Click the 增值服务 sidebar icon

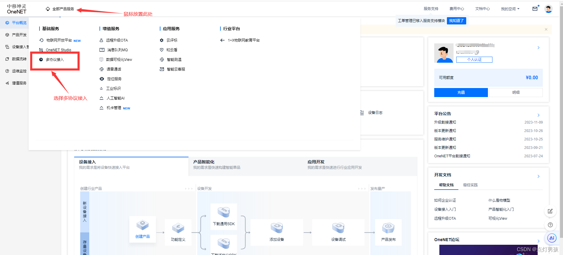click(7, 83)
